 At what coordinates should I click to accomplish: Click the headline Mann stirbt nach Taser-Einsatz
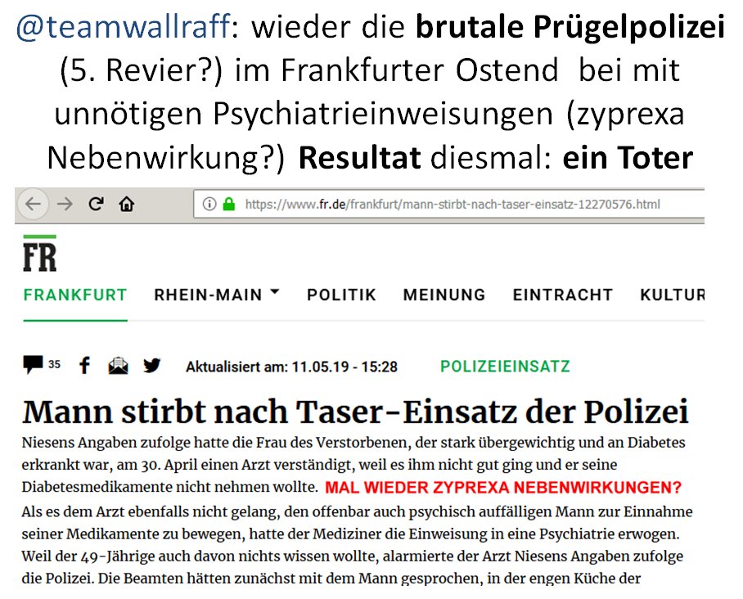[354, 412]
